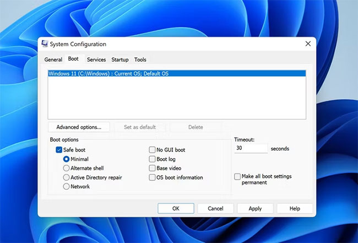
Task: Click the System Configuration title bar icon
Action: pyautogui.click(x=45, y=44)
